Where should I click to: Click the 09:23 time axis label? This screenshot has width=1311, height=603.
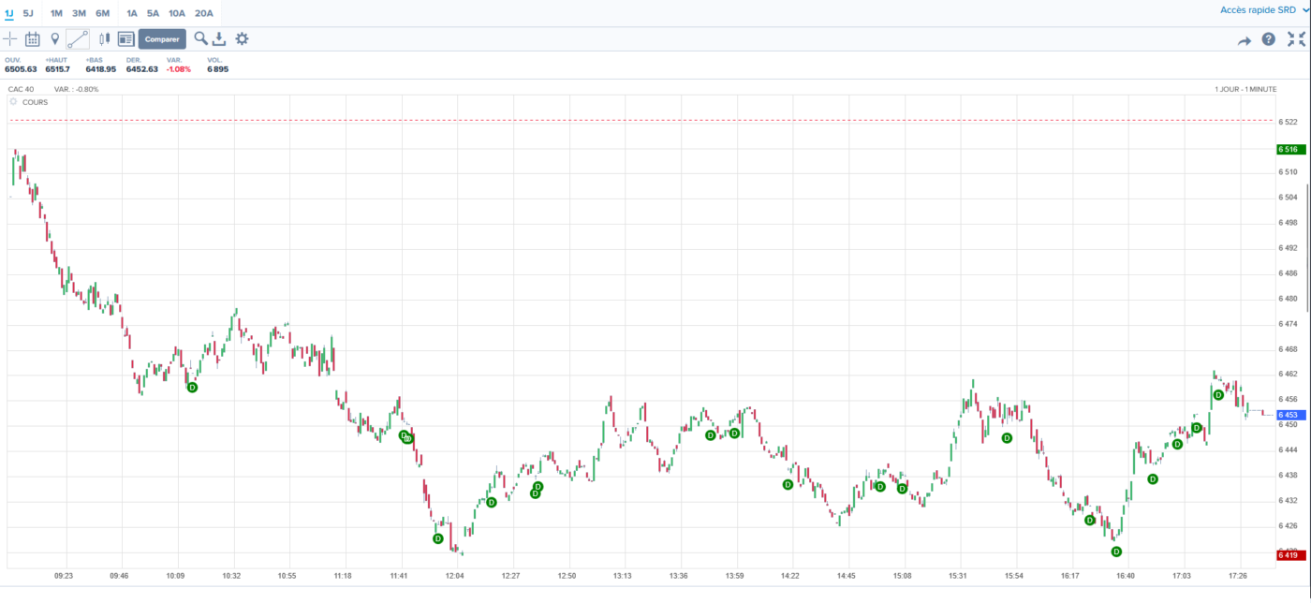click(64, 576)
